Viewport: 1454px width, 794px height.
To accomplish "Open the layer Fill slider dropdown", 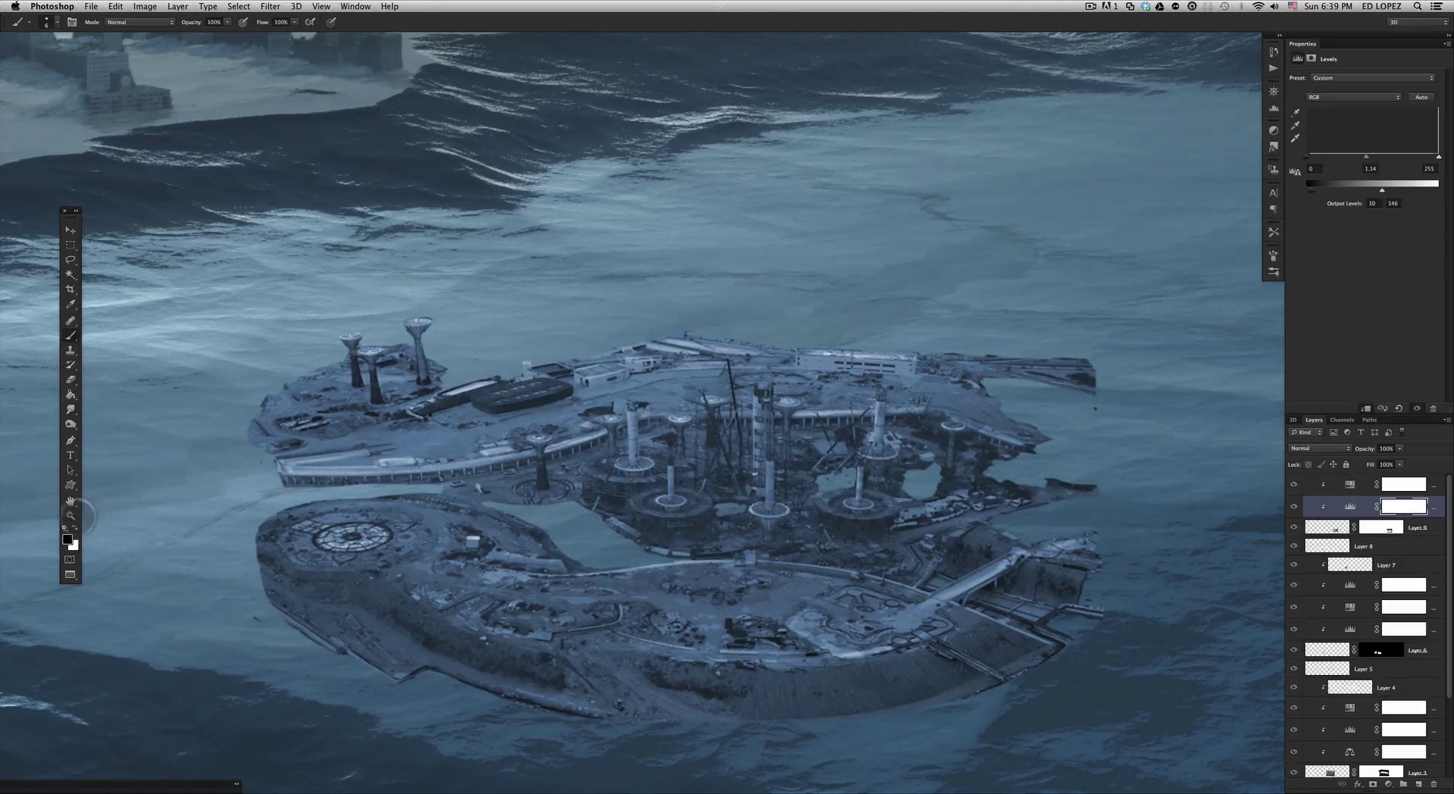I will pos(1399,464).
